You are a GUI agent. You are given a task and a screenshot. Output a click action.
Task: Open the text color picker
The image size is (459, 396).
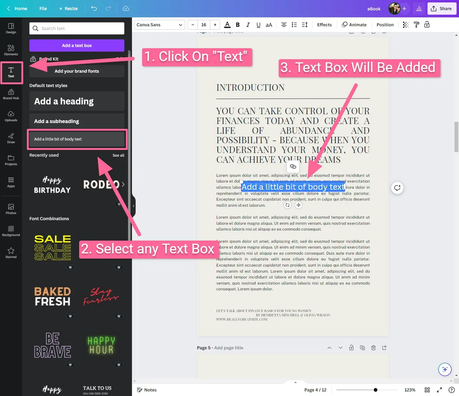[227, 25]
